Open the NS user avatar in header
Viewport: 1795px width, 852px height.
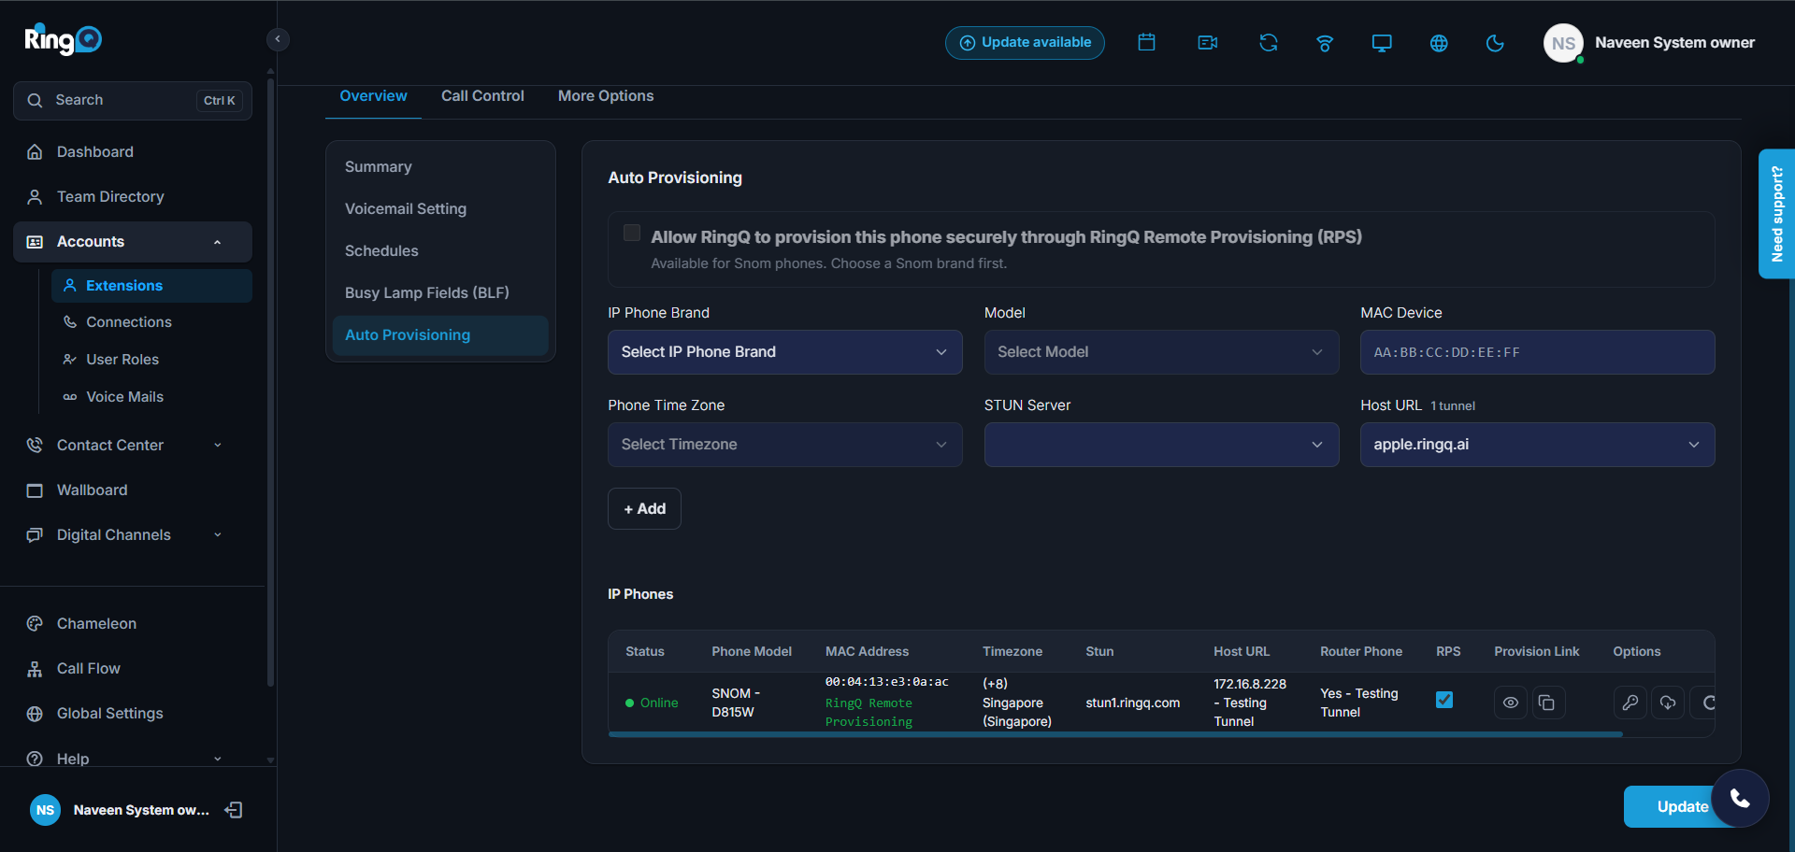[x=1563, y=43]
